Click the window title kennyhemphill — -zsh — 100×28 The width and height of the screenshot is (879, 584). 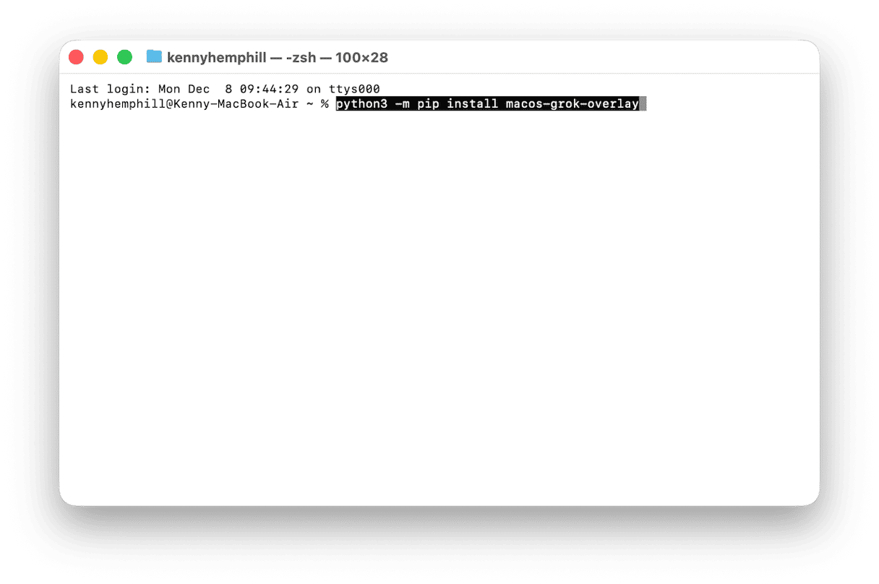(x=278, y=57)
